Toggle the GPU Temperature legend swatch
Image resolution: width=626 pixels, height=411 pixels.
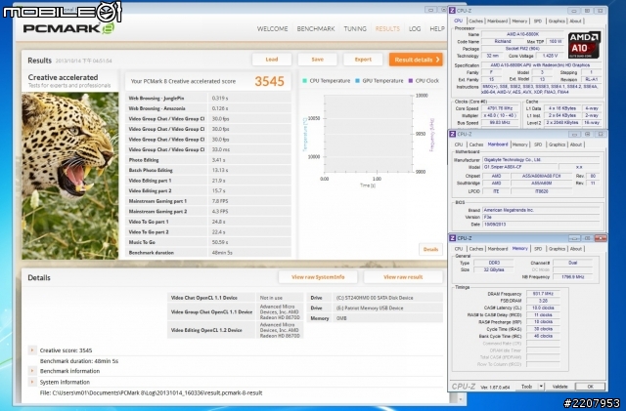tap(358, 81)
